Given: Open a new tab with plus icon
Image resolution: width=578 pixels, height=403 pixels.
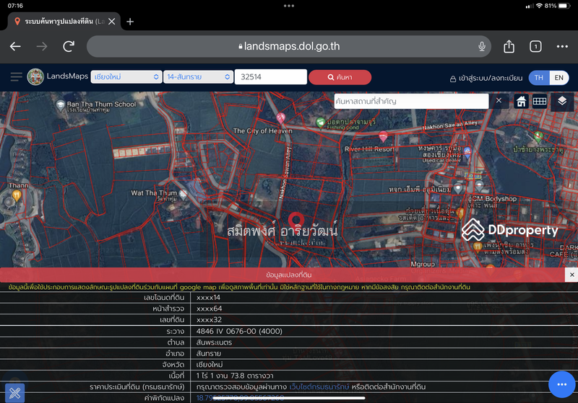Looking at the screenshot, I should pyautogui.click(x=130, y=22).
